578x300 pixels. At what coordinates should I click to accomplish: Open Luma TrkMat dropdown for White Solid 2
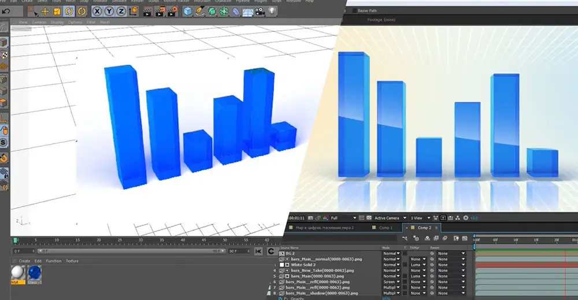click(418, 265)
